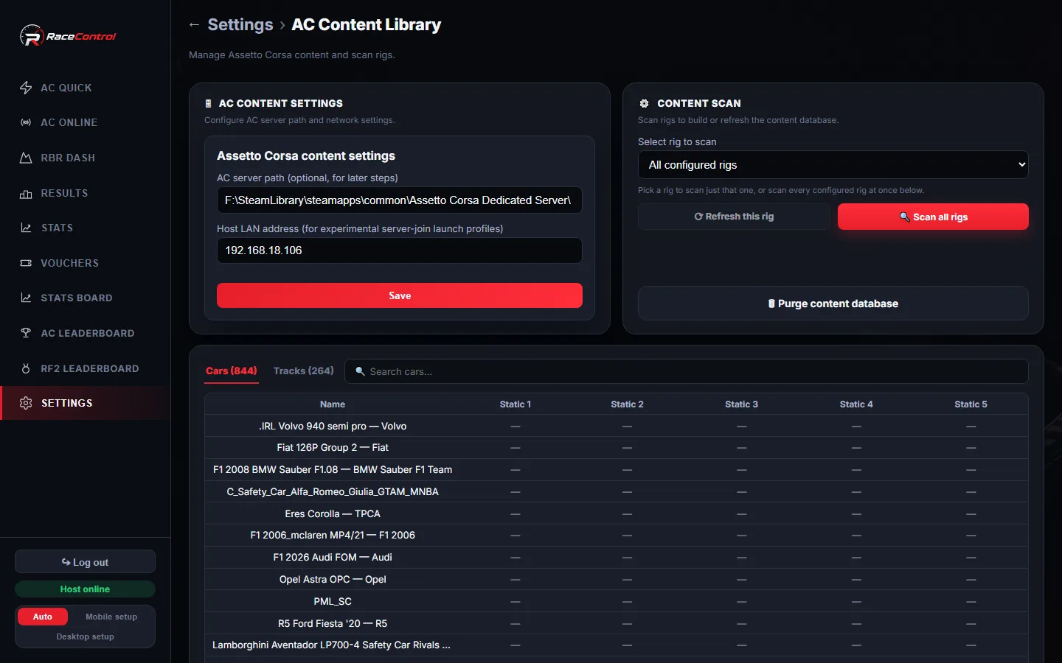Screen dimensions: 1062x663
Task: Click the back arrow beside Settings
Action: pos(194,24)
